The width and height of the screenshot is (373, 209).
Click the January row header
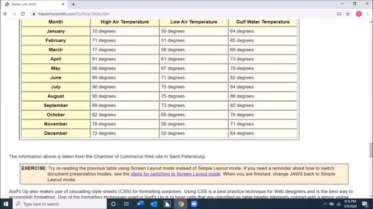(56, 31)
